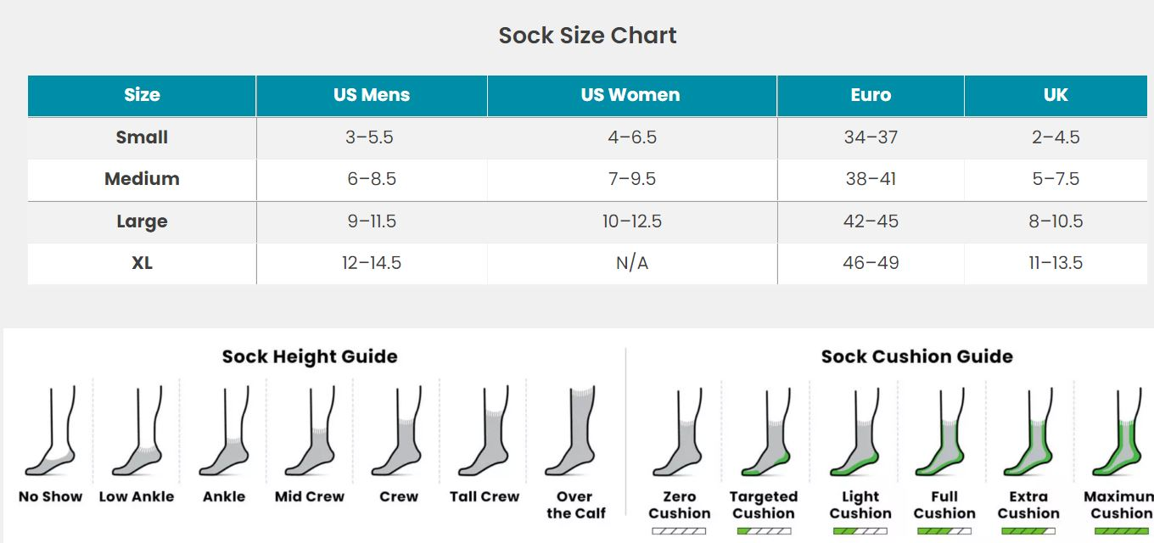Image resolution: width=1154 pixels, height=543 pixels.
Task: Select the Tall Crew sock icon
Action: [x=485, y=432]
